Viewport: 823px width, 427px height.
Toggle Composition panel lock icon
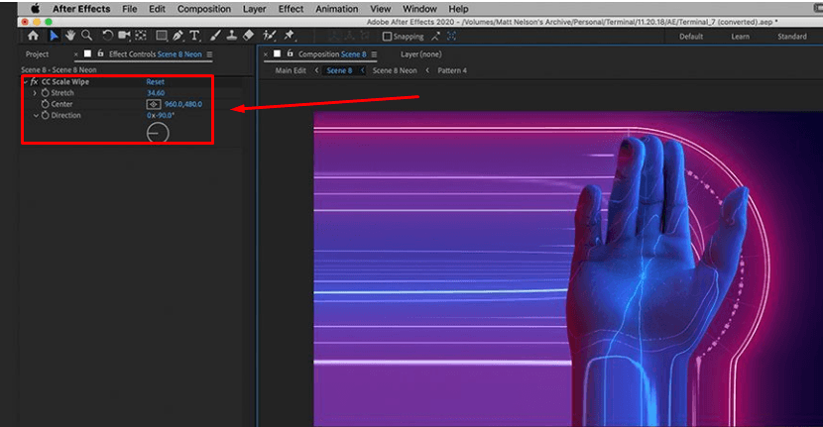(x=290, y=53)
